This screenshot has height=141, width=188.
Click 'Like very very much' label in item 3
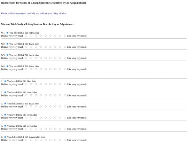77,107
